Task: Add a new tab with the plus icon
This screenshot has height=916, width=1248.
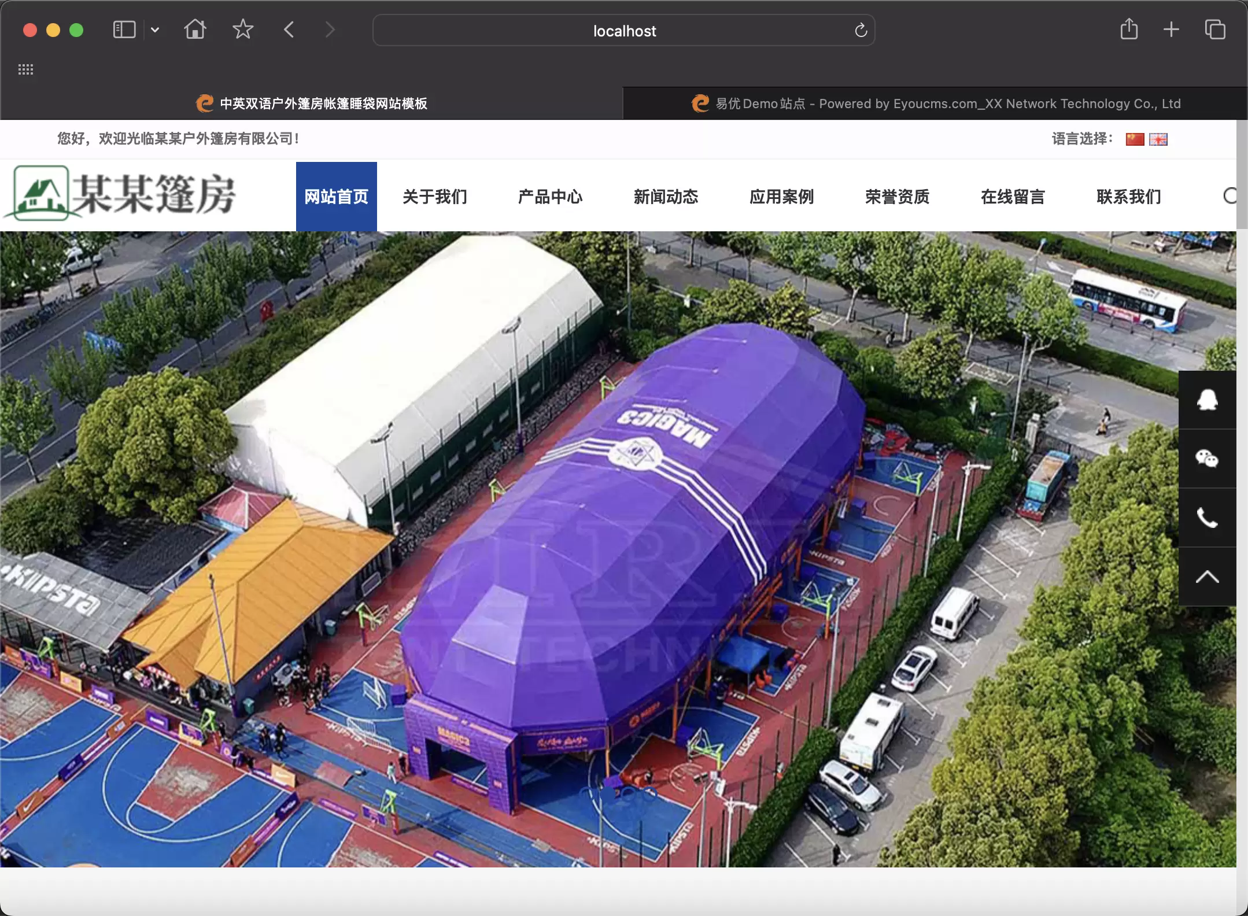Action: click(x=1171, y=29)
